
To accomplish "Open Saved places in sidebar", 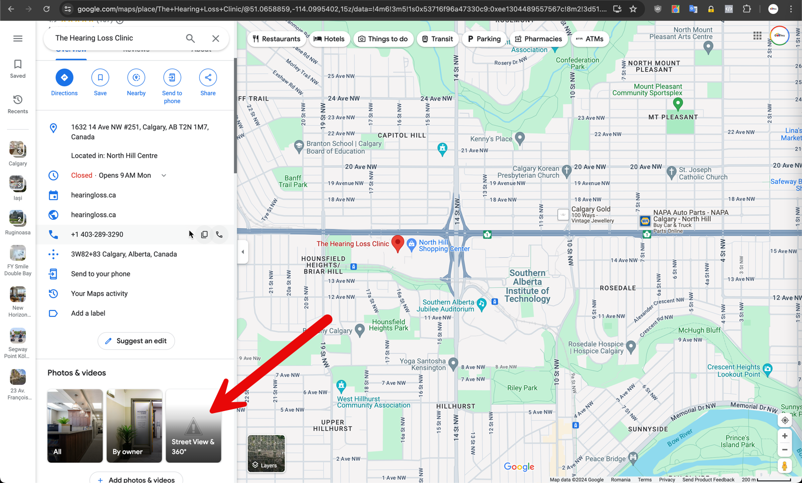I will (x=18, y=69).
